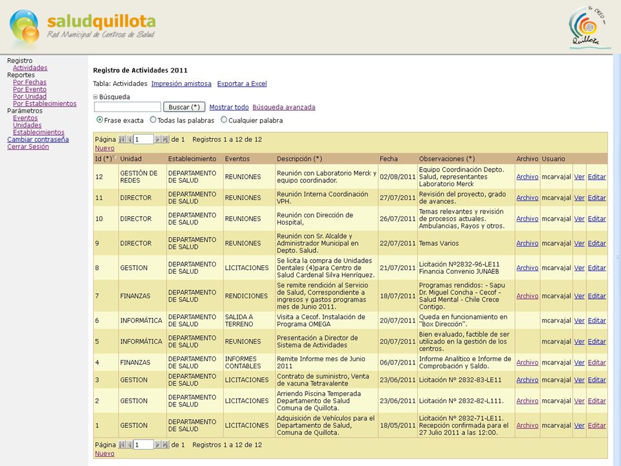
Task: Open Búsqueda avanzada link
Action: point(284,107)
